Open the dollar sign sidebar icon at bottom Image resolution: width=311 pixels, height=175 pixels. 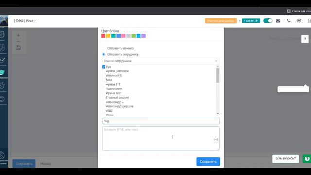(2, 155)
